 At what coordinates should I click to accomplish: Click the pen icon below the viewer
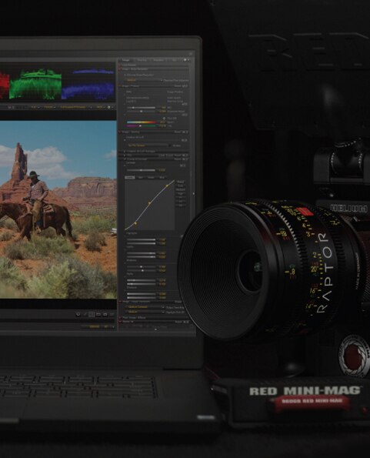click(x=85, y=314)
